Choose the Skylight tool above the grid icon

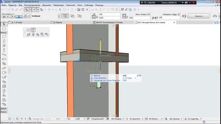(4, 82)
